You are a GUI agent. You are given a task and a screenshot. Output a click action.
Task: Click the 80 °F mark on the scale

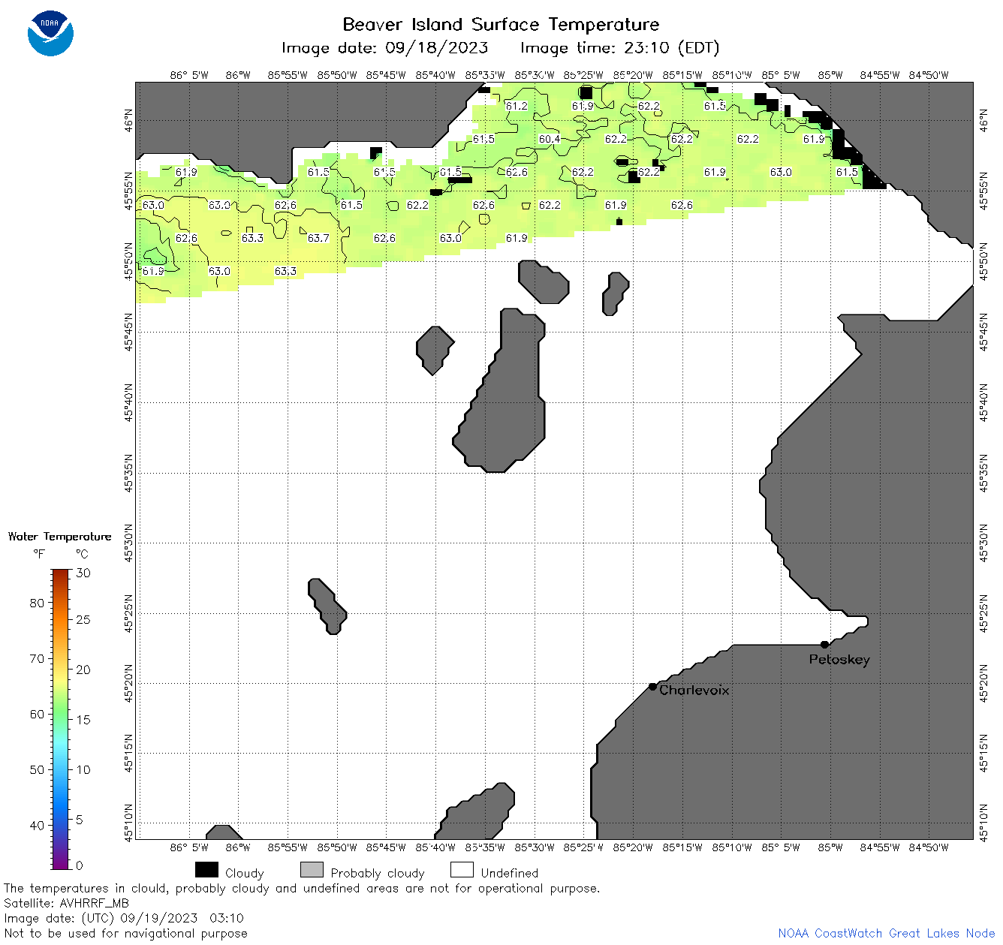tap(37, 603)
